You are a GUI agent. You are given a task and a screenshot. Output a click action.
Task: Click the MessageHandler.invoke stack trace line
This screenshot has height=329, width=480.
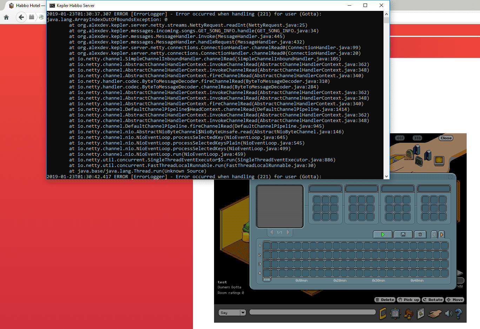pyautogui.click(x=177, y=36)
